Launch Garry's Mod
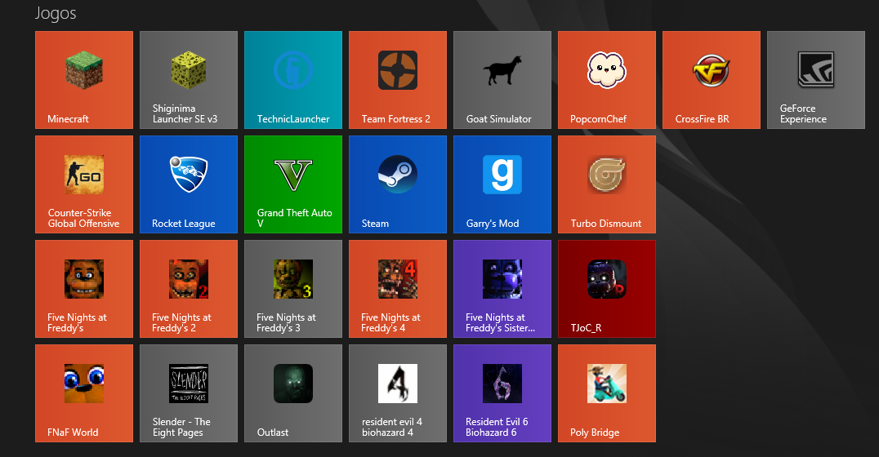879x457 pixels. (502, 184)
